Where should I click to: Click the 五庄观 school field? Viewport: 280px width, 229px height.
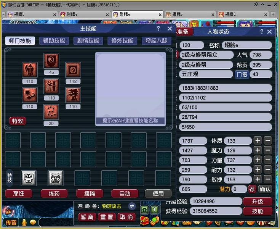coord(206,74)
